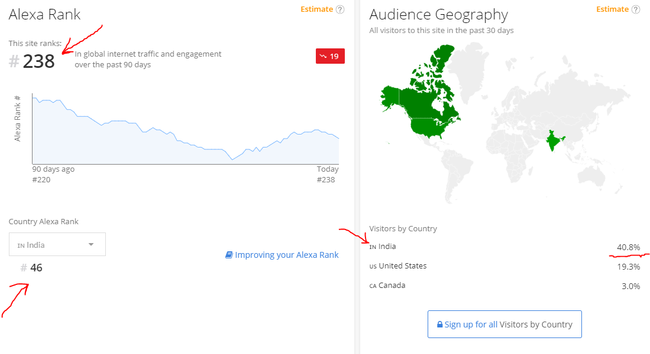Click the global traffic and engagement description text
The image size is (650, 354).
coord(148,59)
